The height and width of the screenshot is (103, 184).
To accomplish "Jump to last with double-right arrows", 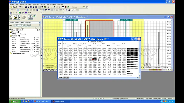I will point(36,7).
